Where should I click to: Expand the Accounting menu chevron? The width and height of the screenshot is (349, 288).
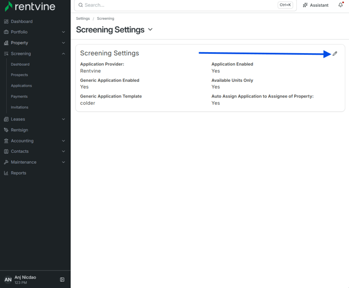click(x=64, y=141)
